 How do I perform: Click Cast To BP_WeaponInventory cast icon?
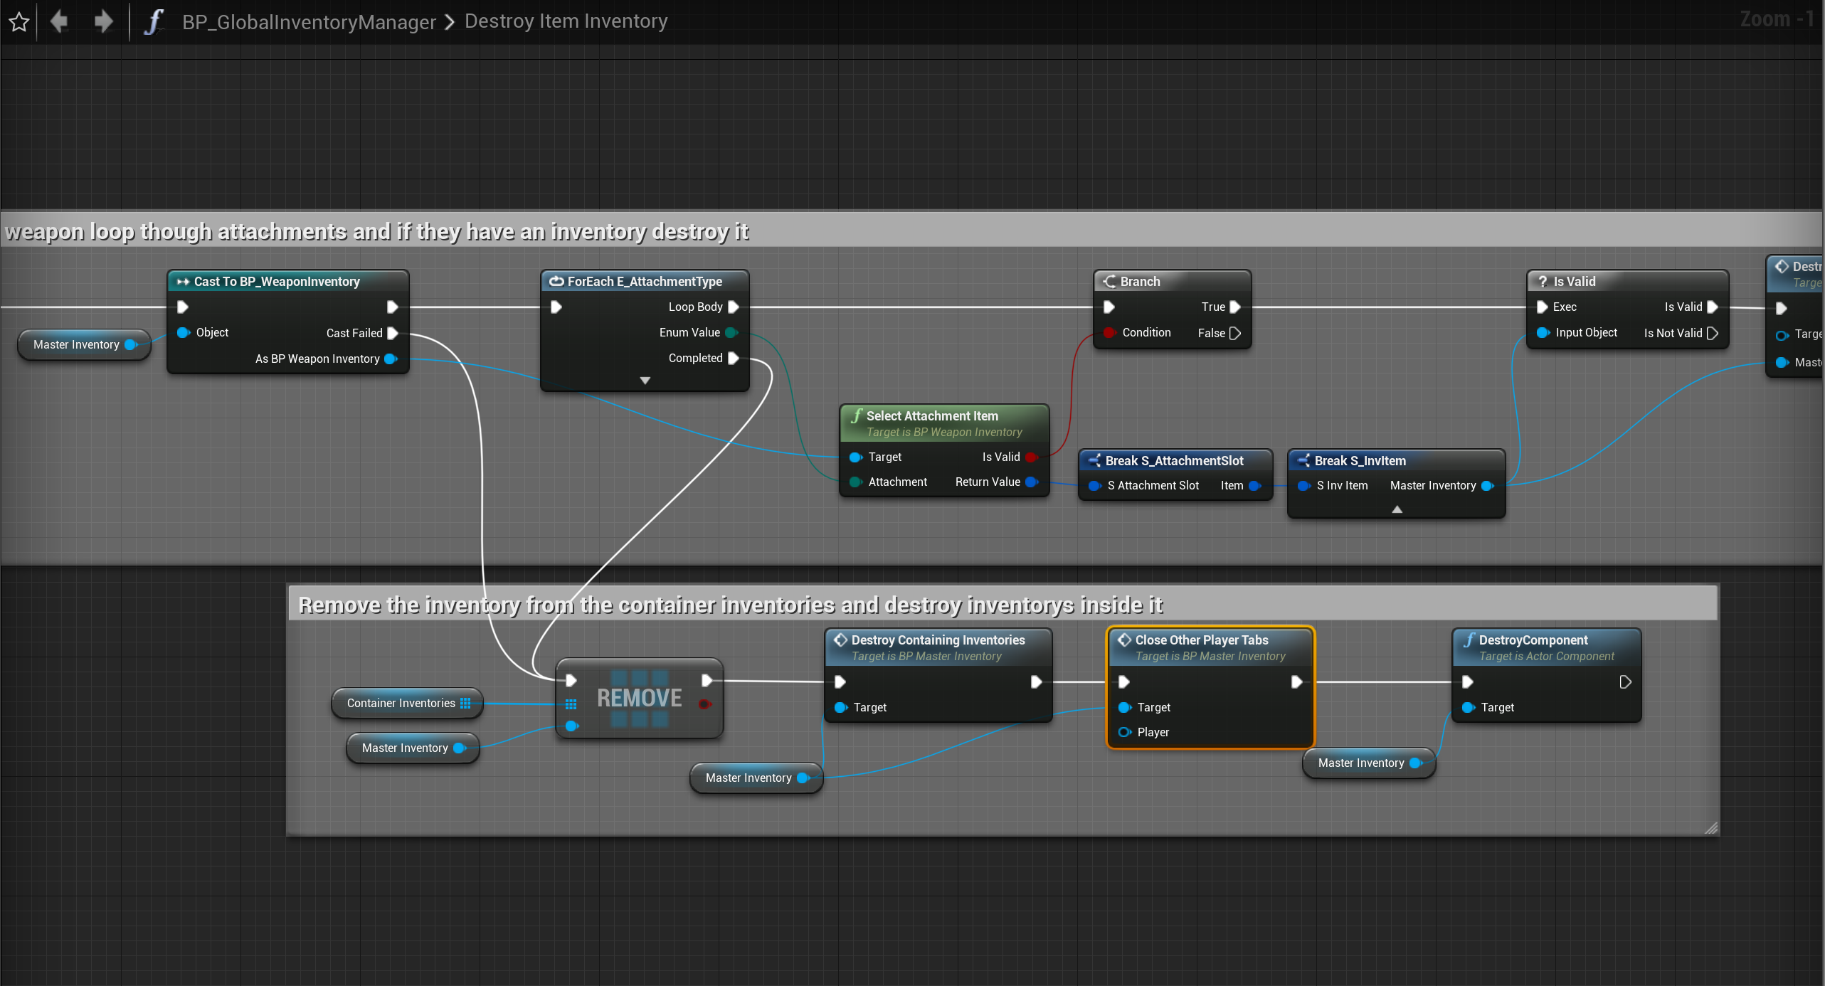click(183, 282)
